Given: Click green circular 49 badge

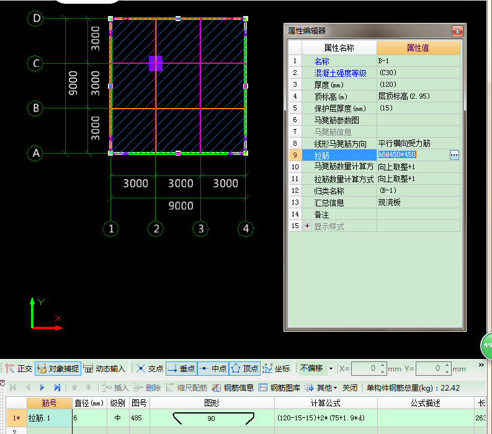Looking at the screenshot, I should coord(486,345).
